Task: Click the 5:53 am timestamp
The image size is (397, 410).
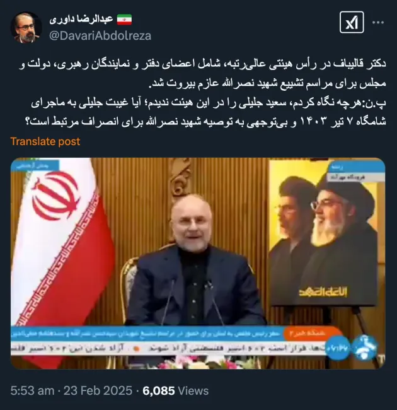Action: tap(32, 391)
